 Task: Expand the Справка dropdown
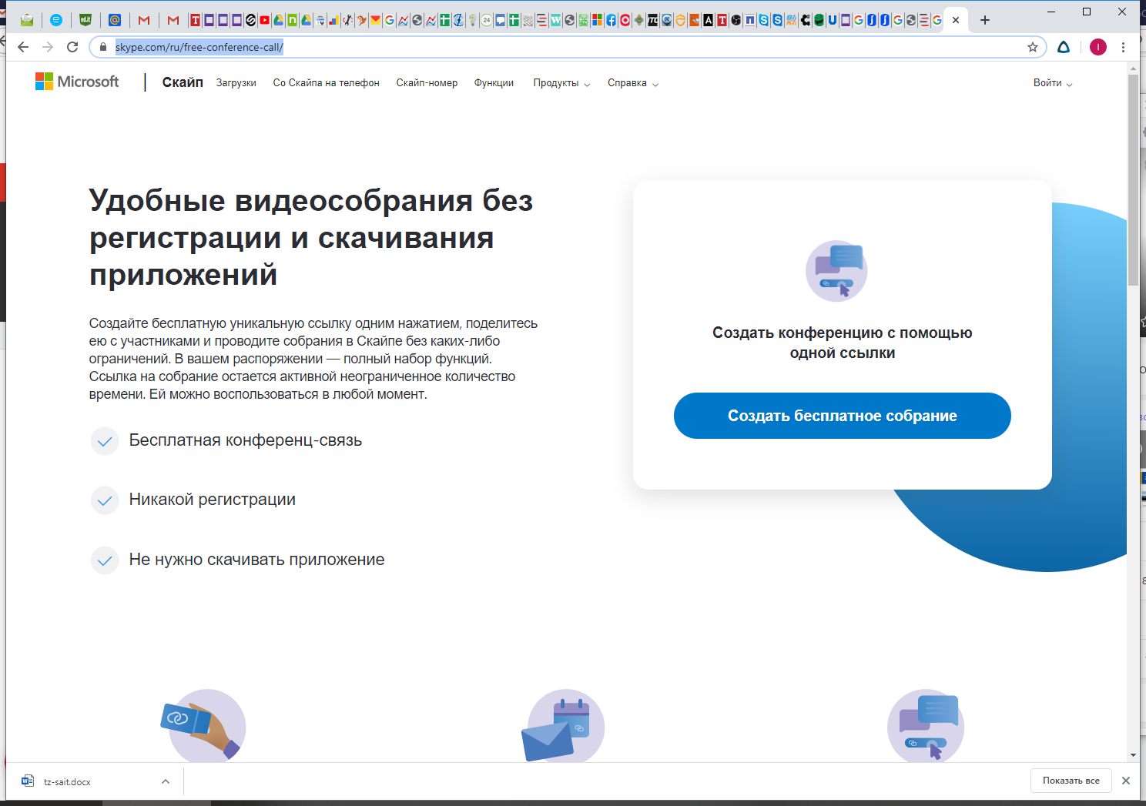pyautogui.click(x=633, y=83)
